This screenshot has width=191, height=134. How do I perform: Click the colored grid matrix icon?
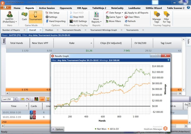tap(36, 99)
